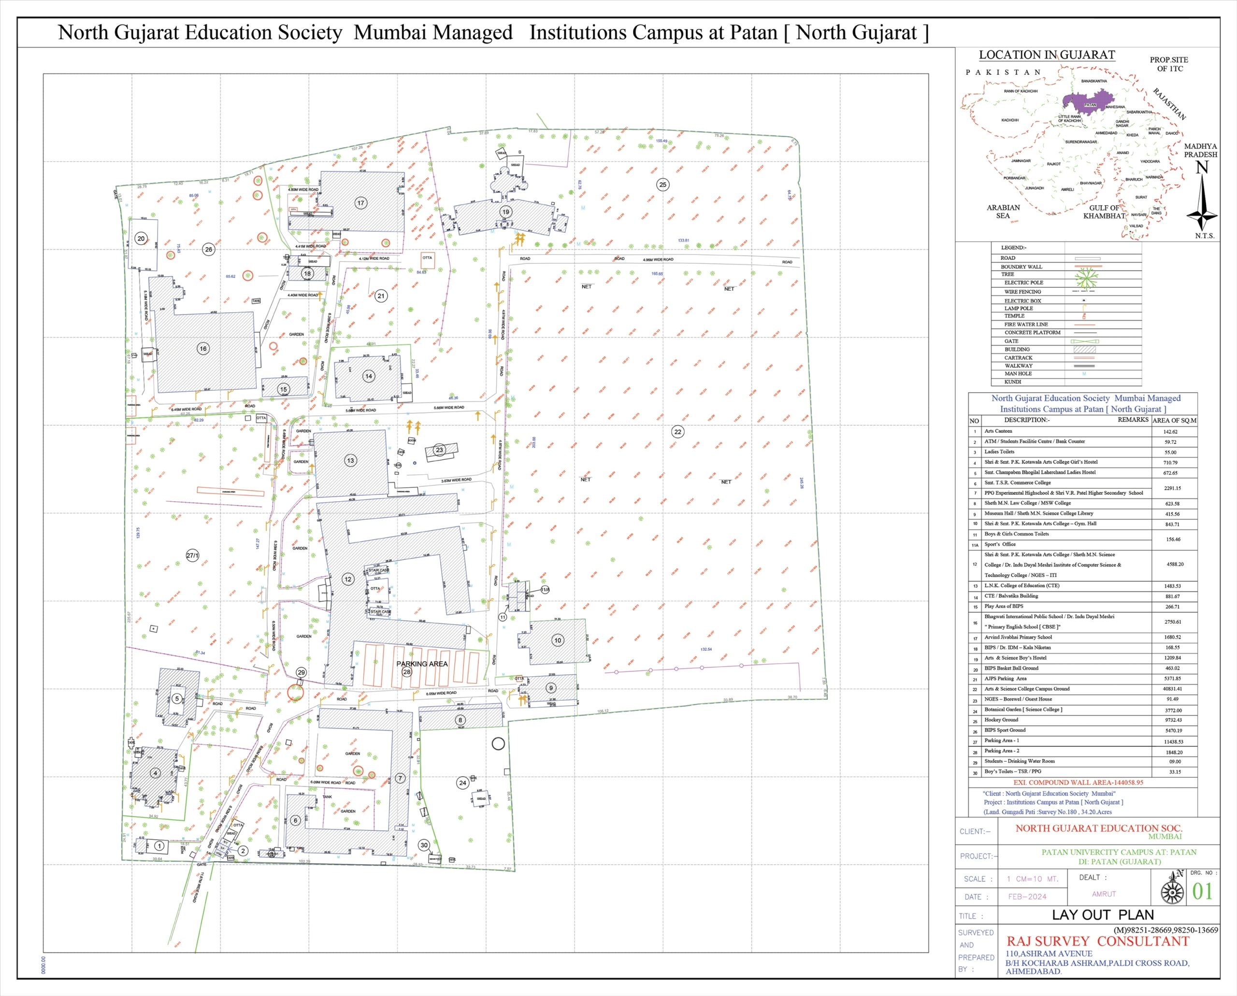This screenshot has width=1237, height=996.
Task: Click the lamp pole symbol in legend
Action: coord(1084,308)
